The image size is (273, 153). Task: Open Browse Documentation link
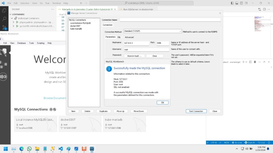55,98
